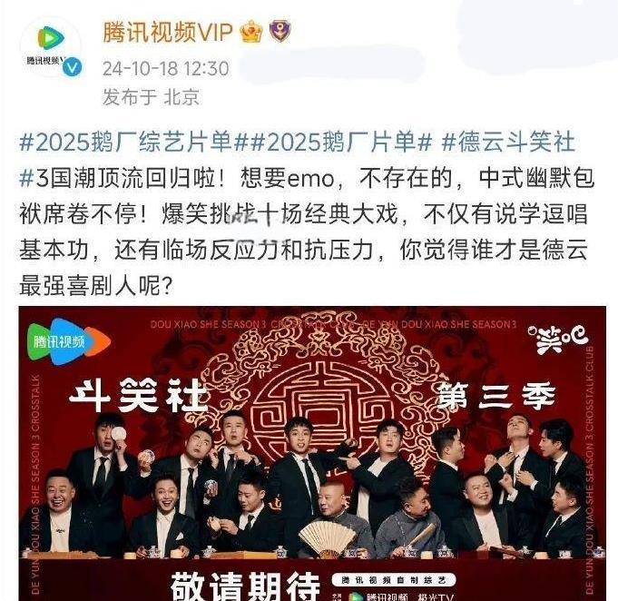The width and height of the screenshot is (618, 601).
Task: Tap the 第三季 text on the poster
Action: tap(496, 395)
